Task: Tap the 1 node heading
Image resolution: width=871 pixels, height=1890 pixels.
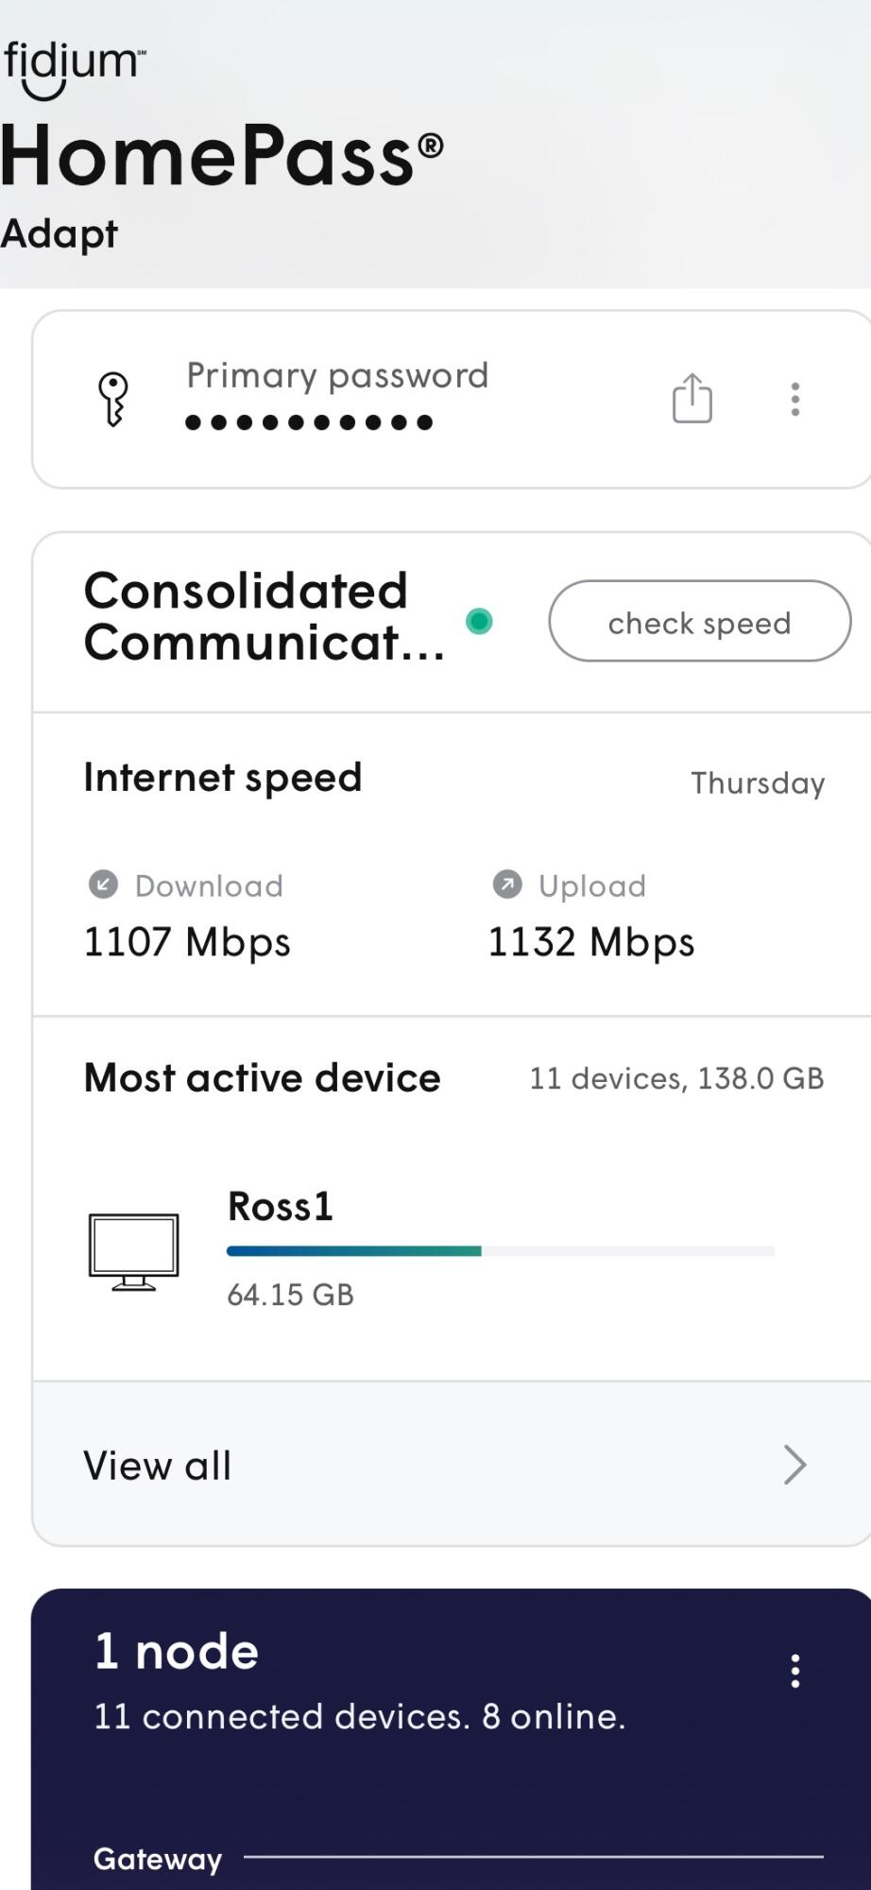Action: 177,1652
